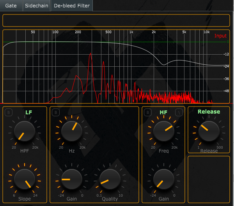Click the LF Slope knob

point(24,179)
